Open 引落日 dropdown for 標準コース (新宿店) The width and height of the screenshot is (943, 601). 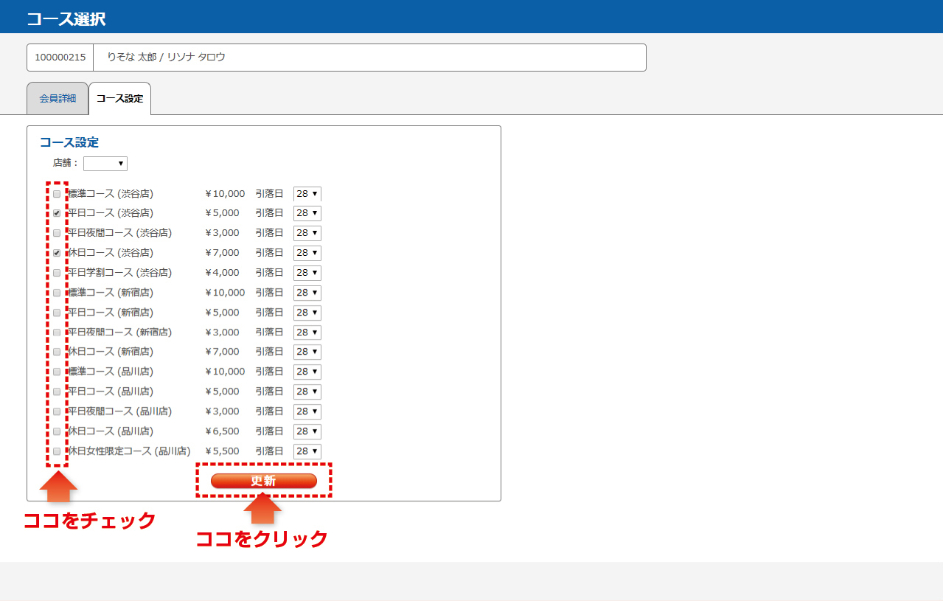307,293
